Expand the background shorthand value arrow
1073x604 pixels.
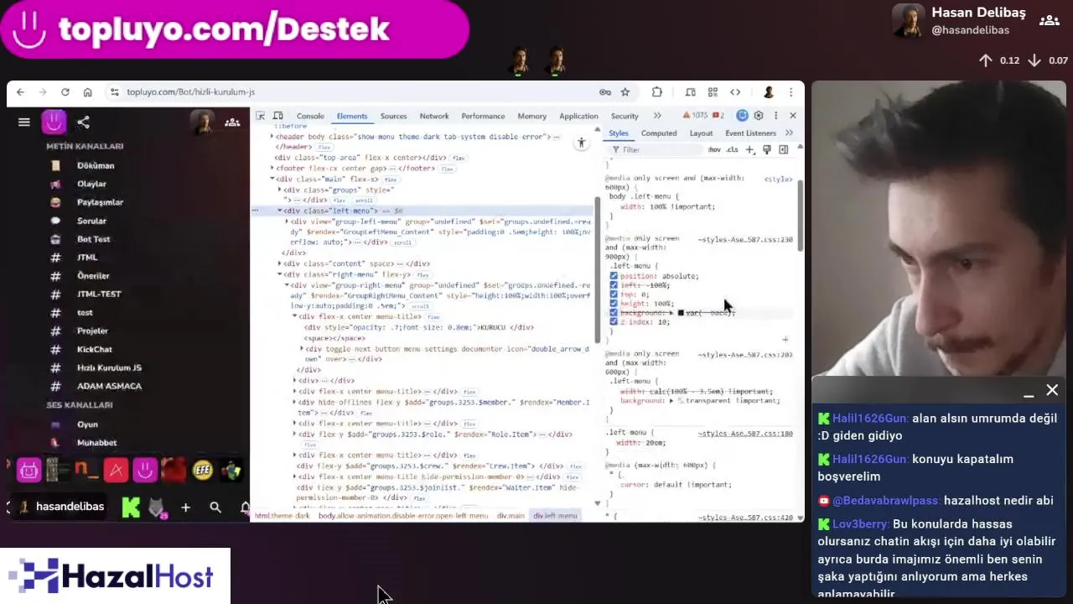click(x=671, y=313)
